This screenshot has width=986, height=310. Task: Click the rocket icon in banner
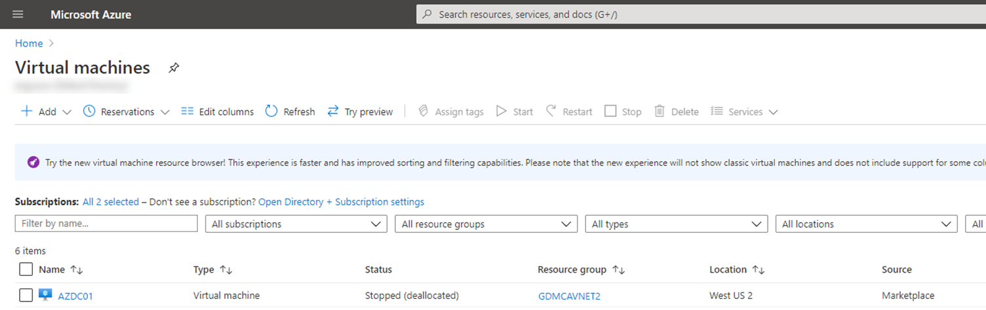pos(33,162)
